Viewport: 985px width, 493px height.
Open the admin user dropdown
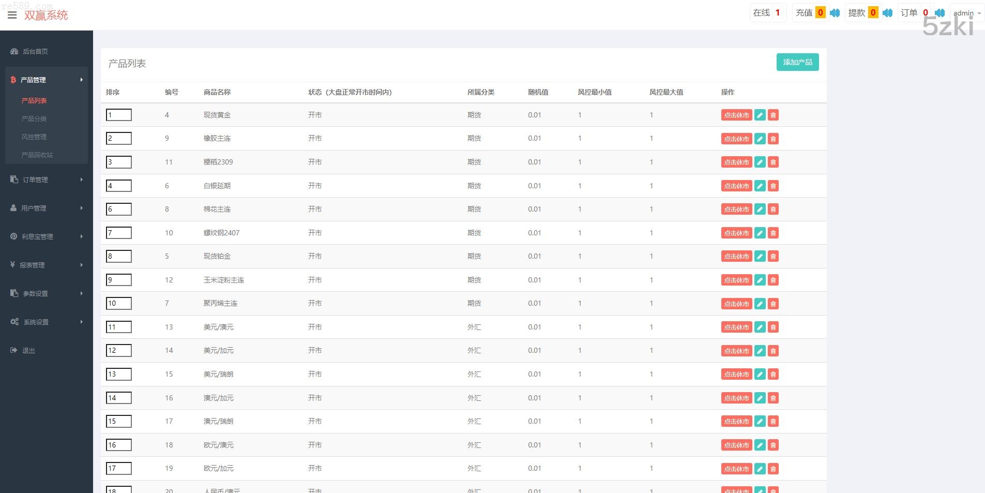(x=966, y=13)
